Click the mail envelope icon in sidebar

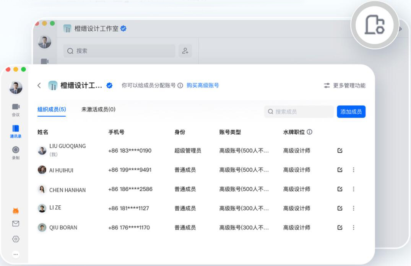16,224
